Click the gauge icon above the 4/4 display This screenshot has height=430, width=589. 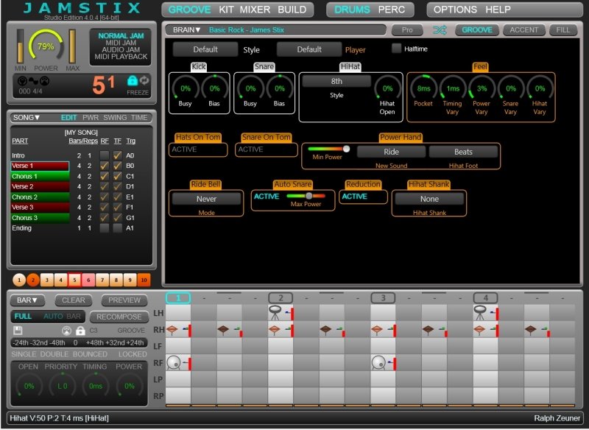point(45,80)
